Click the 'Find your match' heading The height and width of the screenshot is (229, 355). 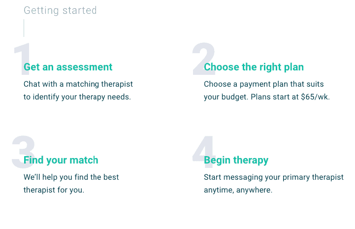point(61,160)
